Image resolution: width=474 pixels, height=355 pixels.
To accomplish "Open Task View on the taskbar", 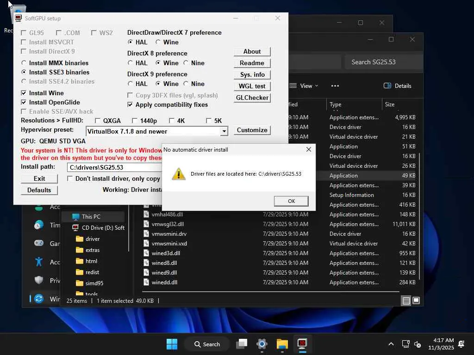I will pyautogui.click(x=242, y=344).
